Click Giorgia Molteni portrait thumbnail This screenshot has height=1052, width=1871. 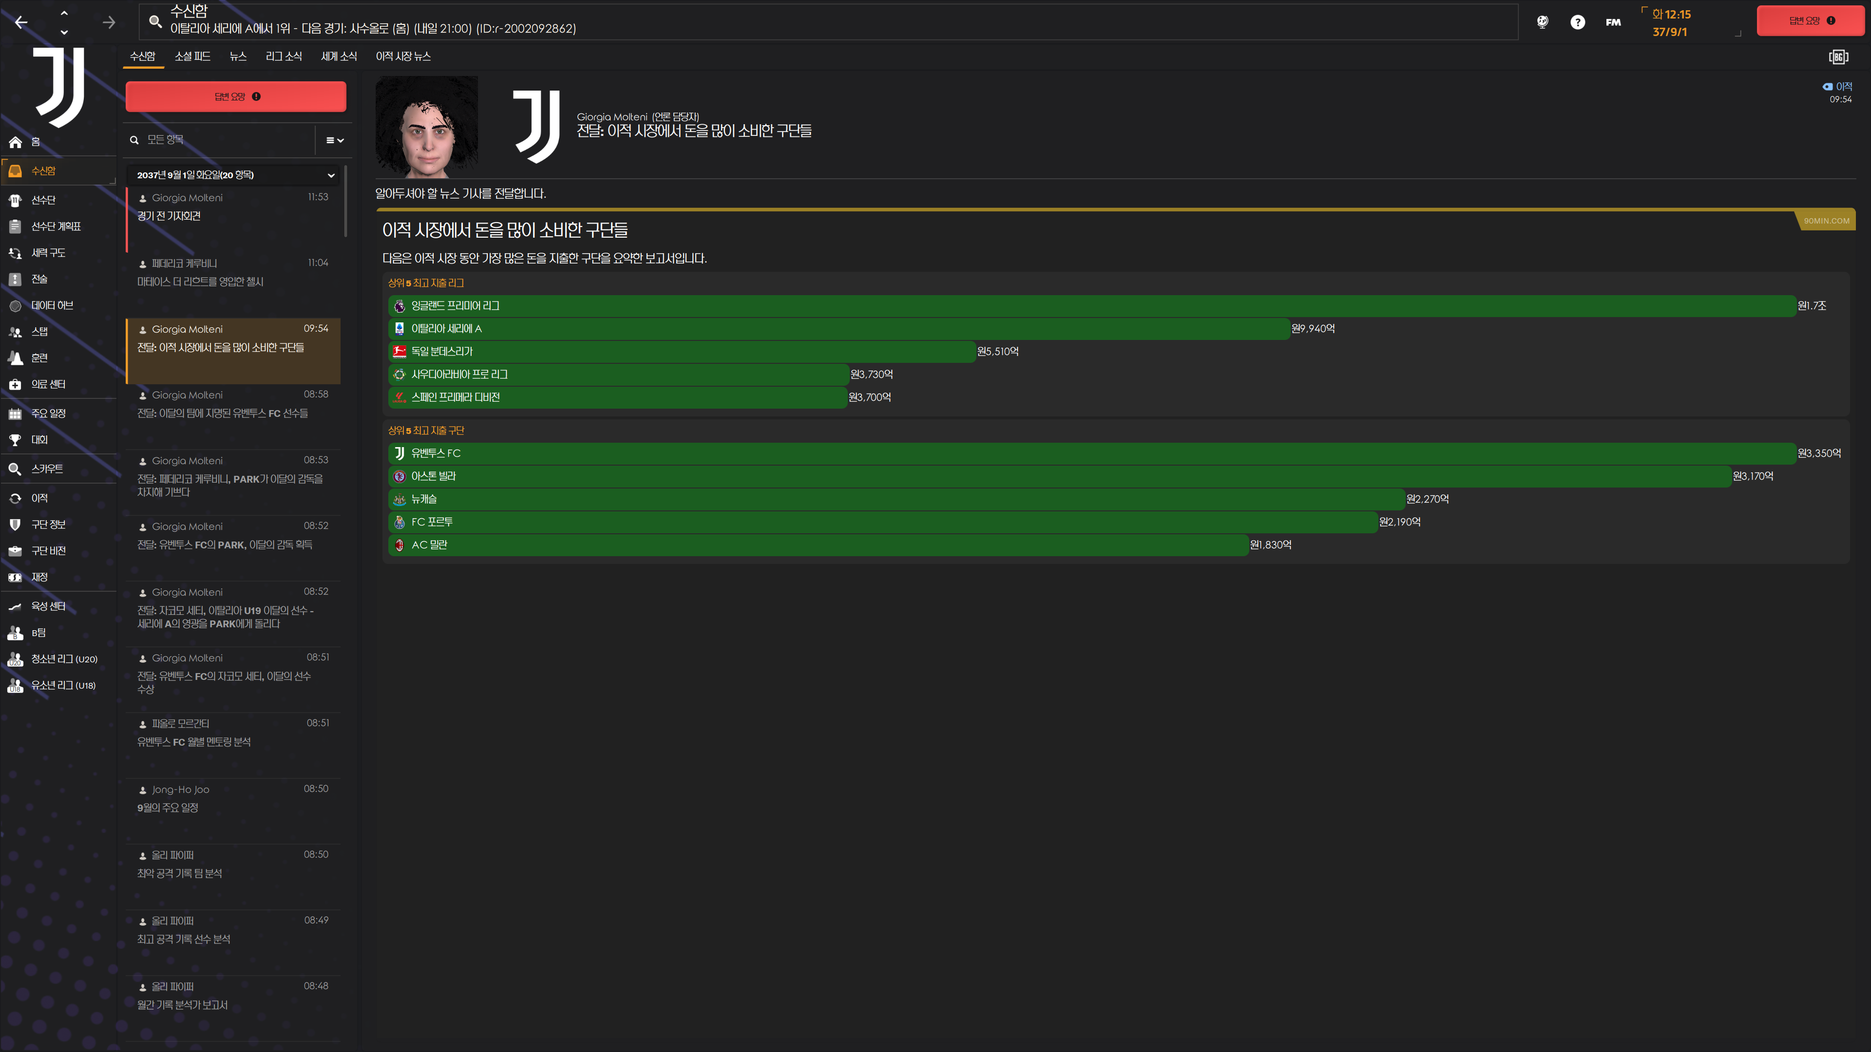[x=427, y=127]
